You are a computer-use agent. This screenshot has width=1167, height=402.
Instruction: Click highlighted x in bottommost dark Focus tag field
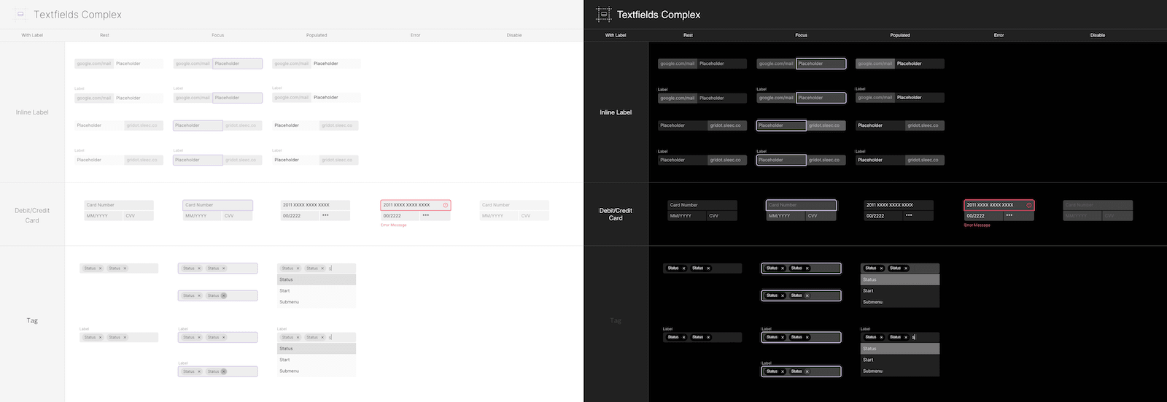(x=807, y=371)
